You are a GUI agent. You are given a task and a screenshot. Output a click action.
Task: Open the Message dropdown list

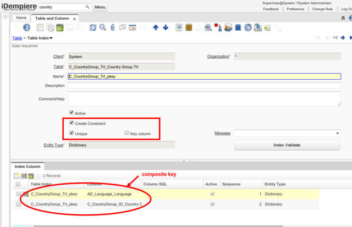[x=337, y=134]
